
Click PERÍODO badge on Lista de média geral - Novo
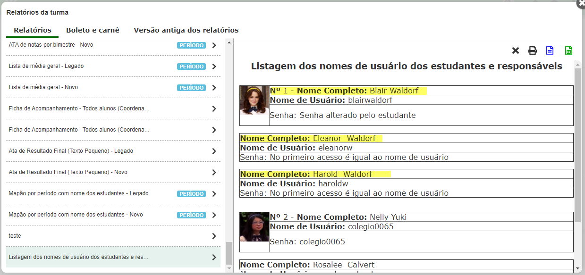tap(192, 88)
